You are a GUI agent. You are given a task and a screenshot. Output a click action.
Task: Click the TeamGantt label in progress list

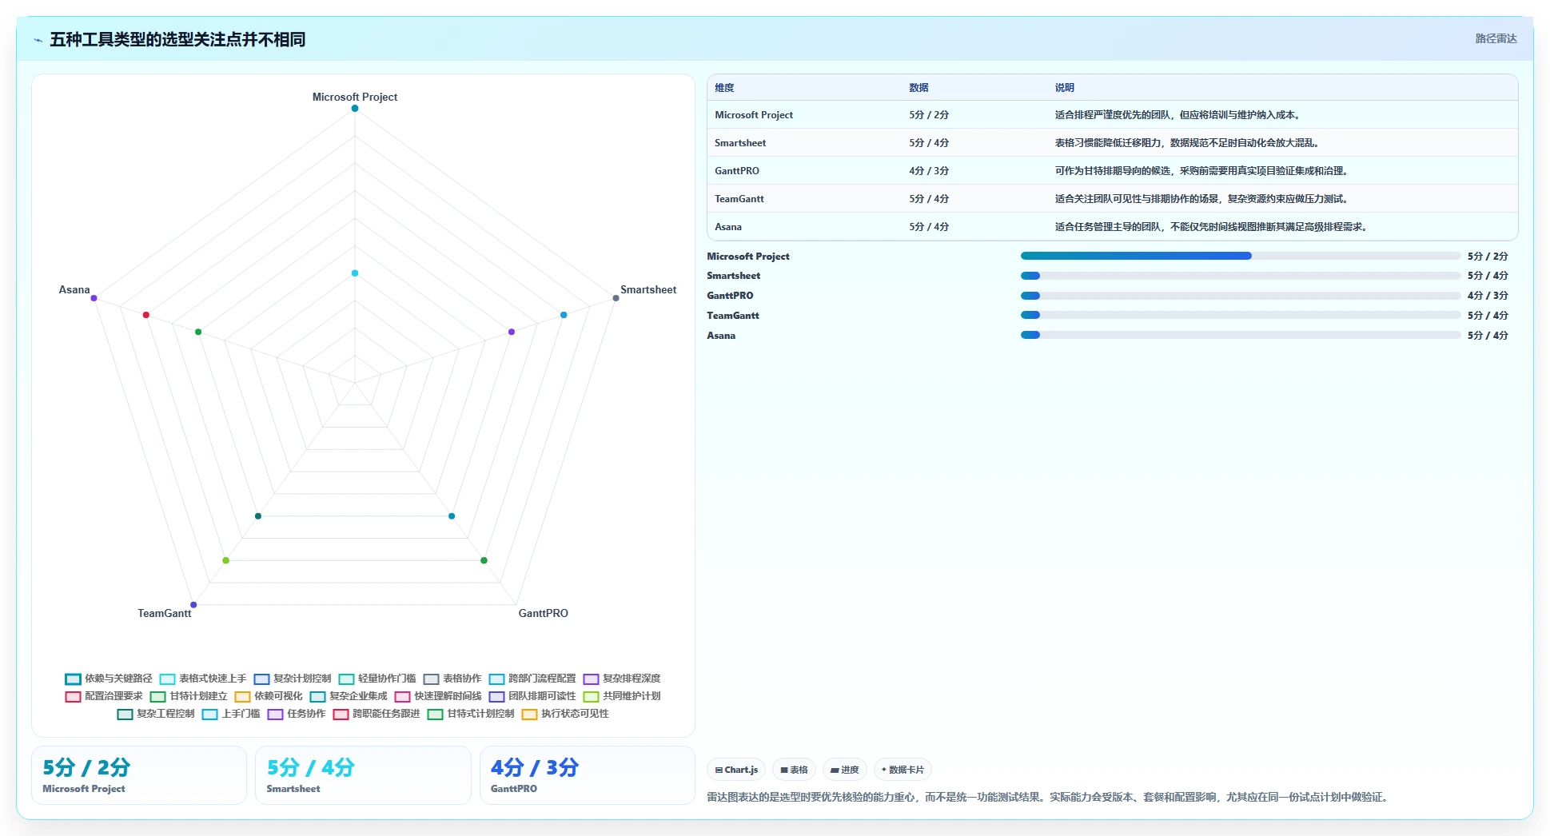pyautogui.click(x=733, y=316)
